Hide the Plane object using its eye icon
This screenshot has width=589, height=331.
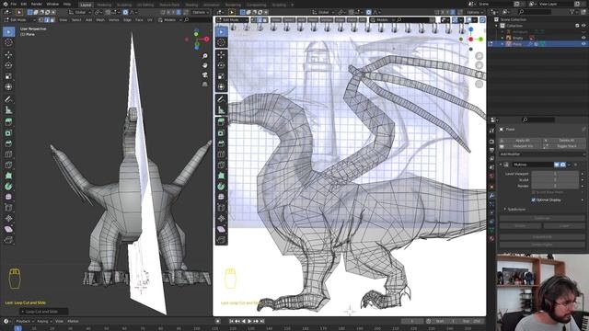pos(583,44)
